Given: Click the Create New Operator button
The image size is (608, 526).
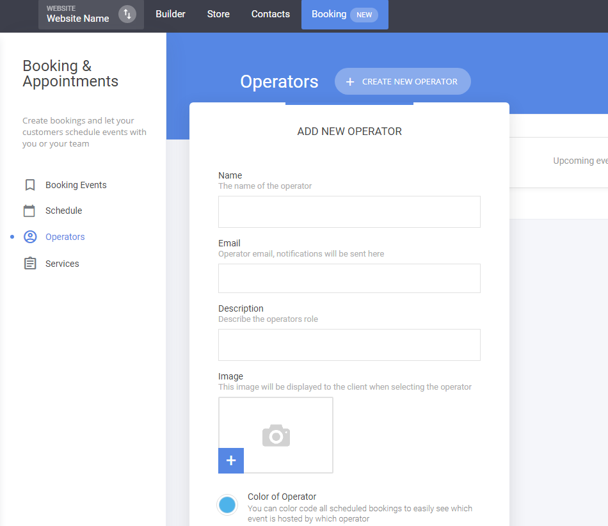Looking at the screenshot, I should [403, 82].
